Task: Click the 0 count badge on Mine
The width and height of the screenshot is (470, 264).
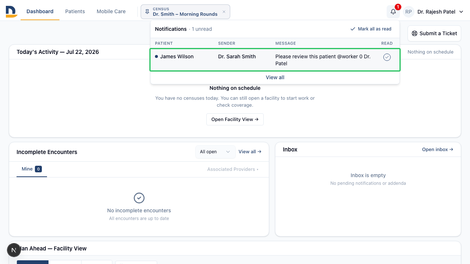Action: [x=38, y=169]
